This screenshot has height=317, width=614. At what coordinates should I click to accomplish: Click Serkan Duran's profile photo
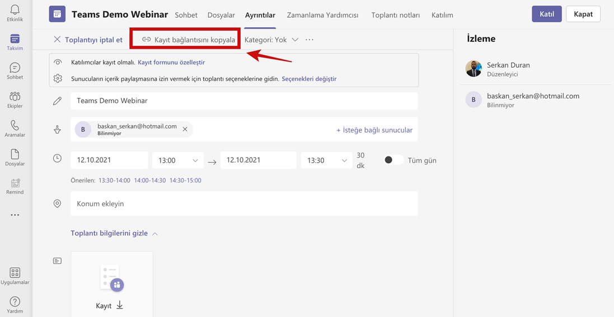[474, 68]
